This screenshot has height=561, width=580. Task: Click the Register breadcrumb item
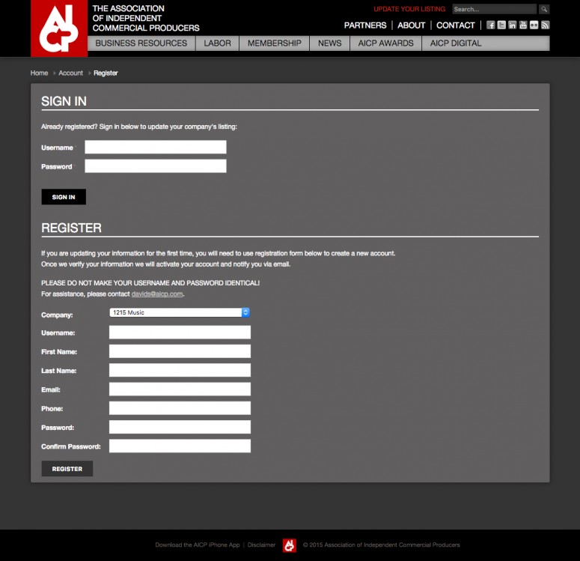[x=106, y=73]
